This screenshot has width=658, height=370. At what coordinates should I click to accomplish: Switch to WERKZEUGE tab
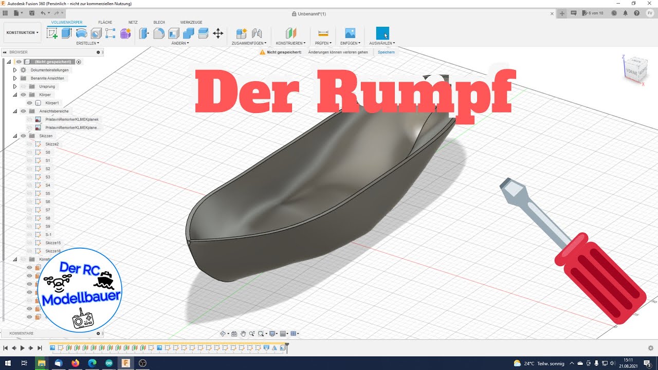[x=191, y=23]
